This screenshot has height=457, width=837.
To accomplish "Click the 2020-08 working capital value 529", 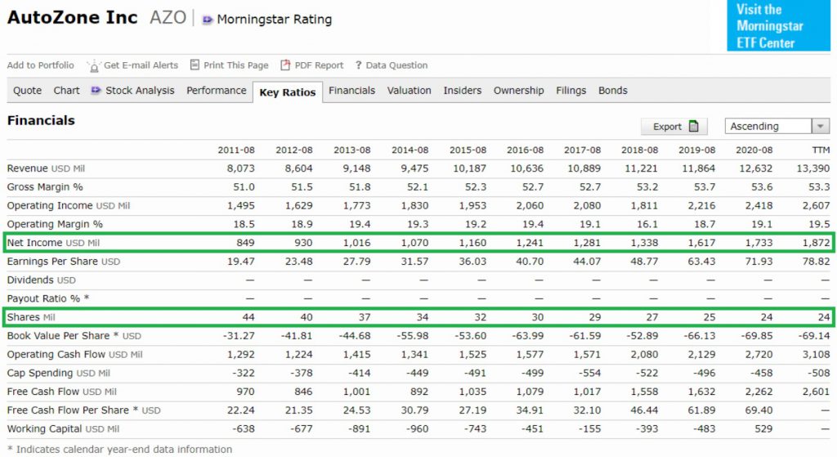I will click(x=763, y=428).
